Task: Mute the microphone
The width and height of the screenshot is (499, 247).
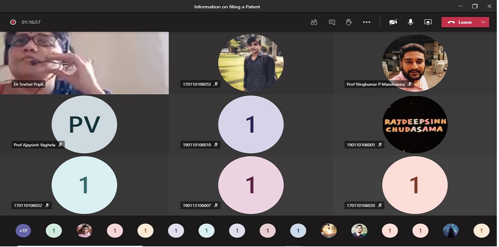Action: point(410,22)
